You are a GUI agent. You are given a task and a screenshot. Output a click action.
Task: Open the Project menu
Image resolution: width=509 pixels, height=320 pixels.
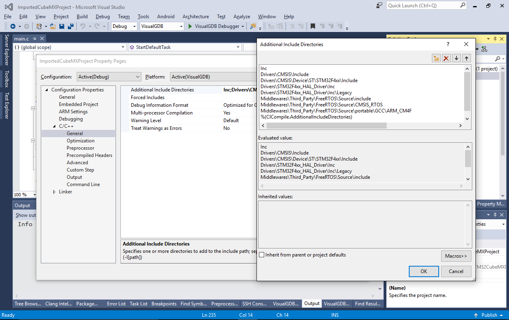tap(61, 17)
